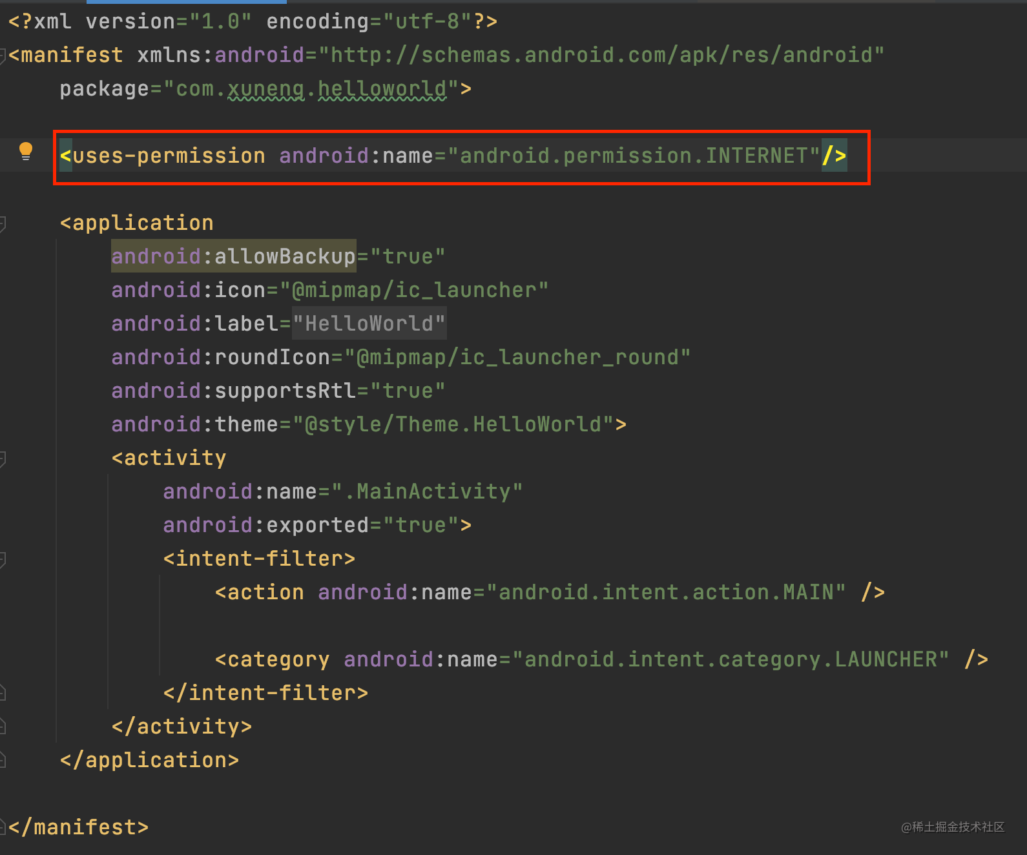Click the "@mipmap/ic_launcher_round" value

517,357
